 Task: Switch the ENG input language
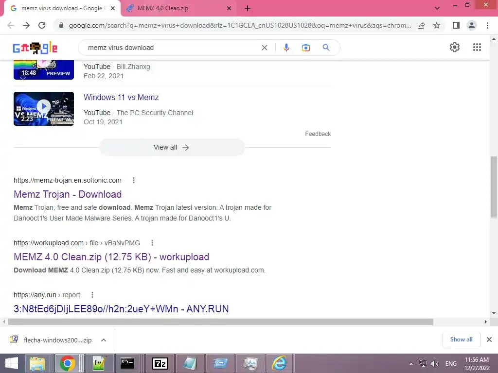(451, 364)
